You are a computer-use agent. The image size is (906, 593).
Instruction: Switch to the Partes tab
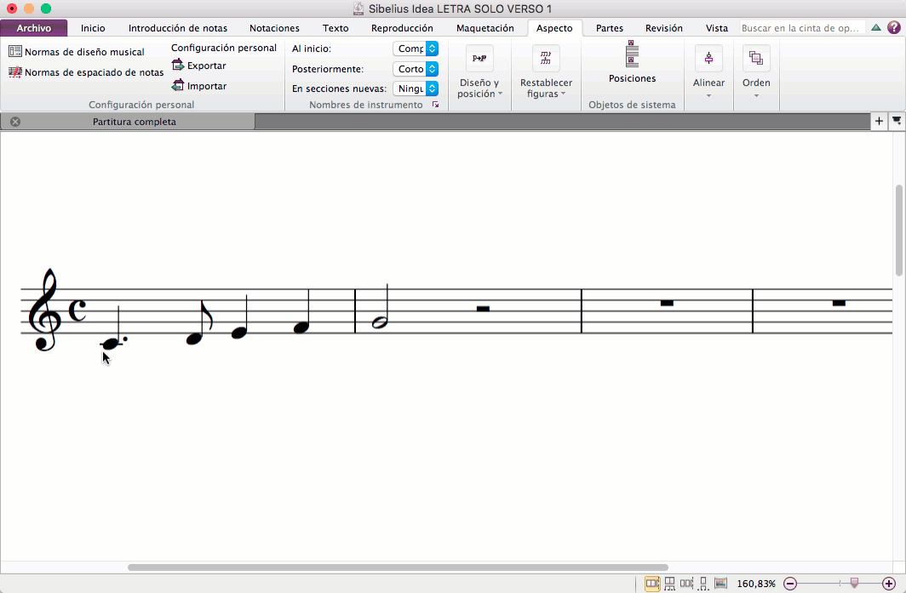(610, 28)
